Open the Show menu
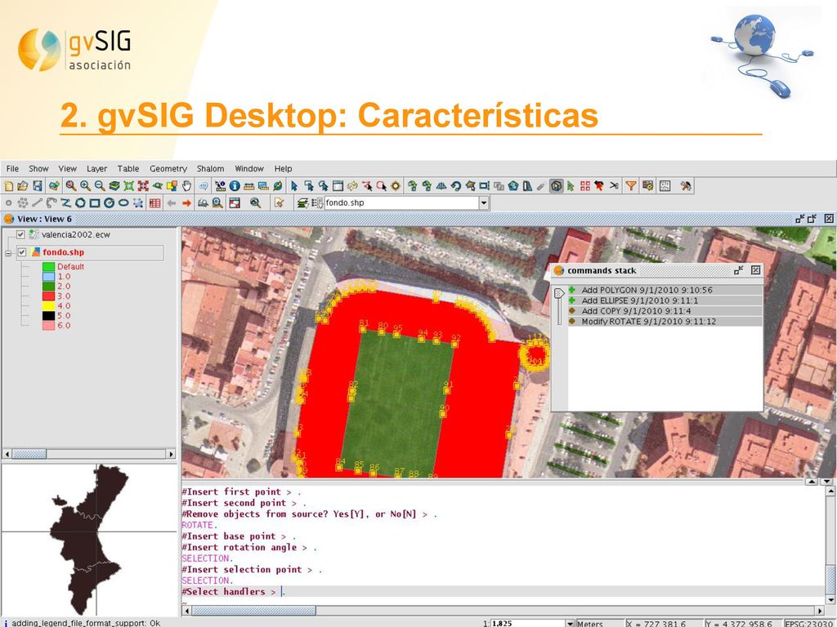This screenshot has height=627, width=837. click(38, 168)
